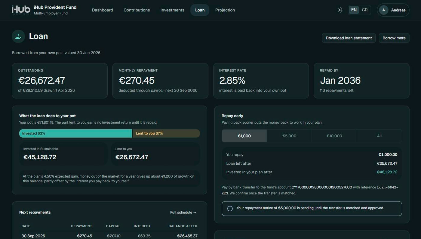
Task: Select the €5,000 early repayment amount
Action: coord(289,136)
